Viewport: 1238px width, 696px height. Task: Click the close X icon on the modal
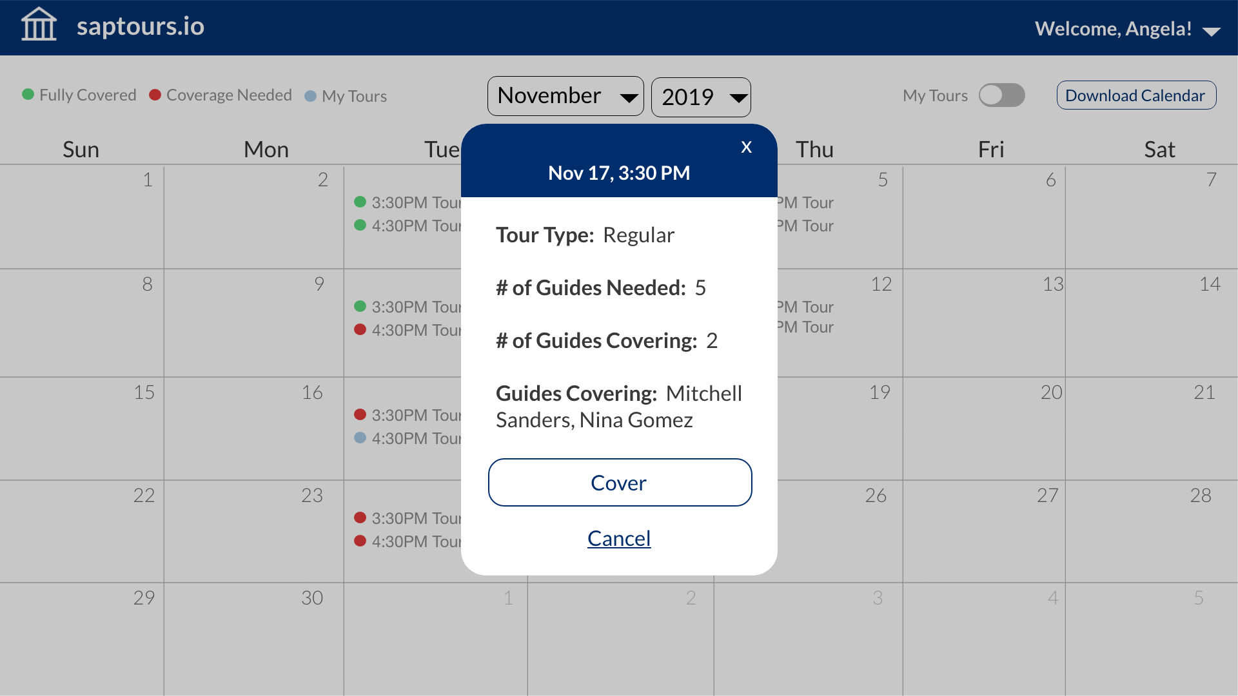(747, 146)
